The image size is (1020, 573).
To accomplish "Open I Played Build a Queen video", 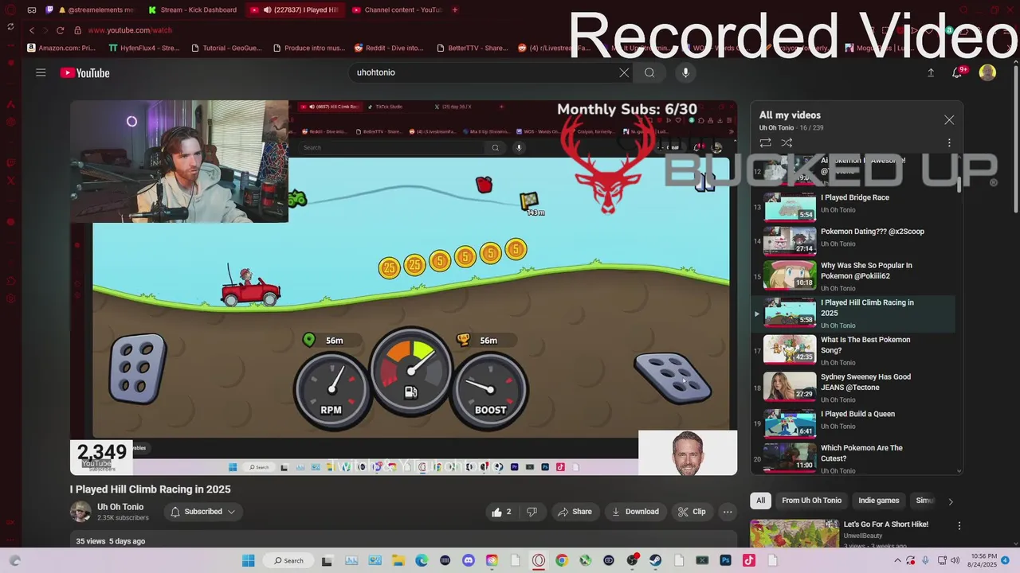I will [x=853, y=423].
